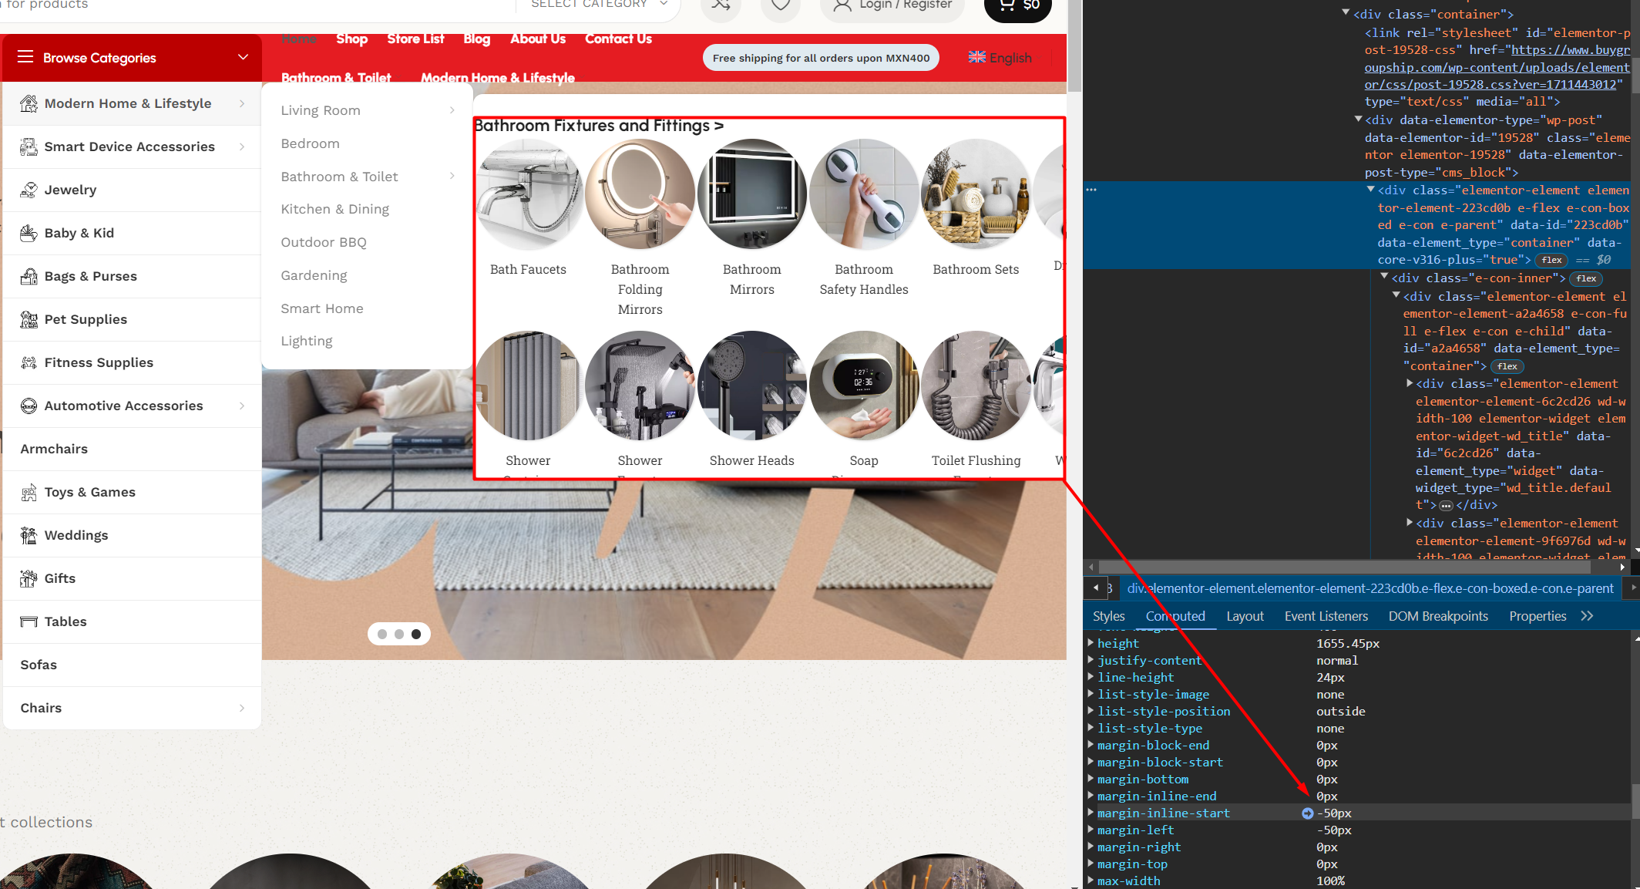Click the more DevTools tabs chevrons icon

coord(1586,616)
